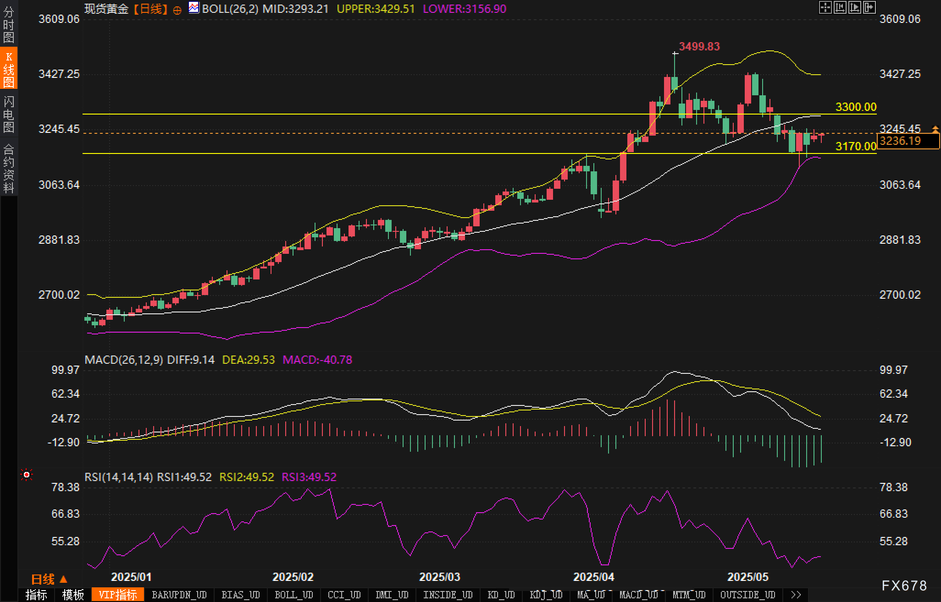941x602 pixels.
Task: Click the red sun marker icon beside RSI
Action: click(27, 475)
